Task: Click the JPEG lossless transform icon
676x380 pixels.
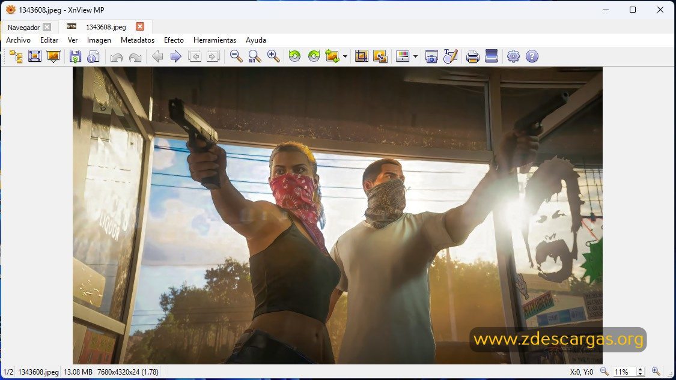Action: point(332,56)
